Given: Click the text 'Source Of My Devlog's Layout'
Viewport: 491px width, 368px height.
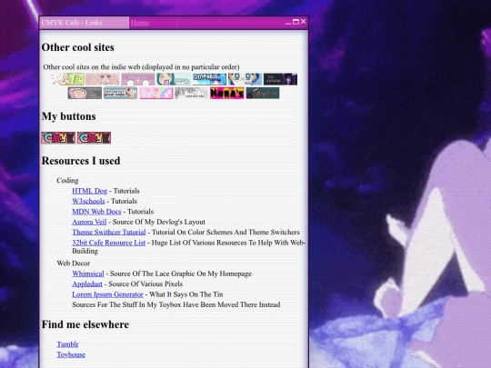Looking at the screenshot, I should 159,222.
